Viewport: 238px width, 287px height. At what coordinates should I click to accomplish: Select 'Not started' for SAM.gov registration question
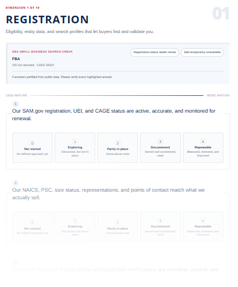coord(32,148)
